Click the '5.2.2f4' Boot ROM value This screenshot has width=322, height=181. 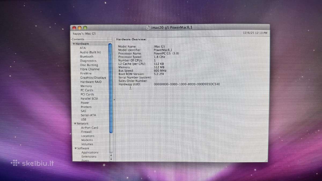pos(159,74)
